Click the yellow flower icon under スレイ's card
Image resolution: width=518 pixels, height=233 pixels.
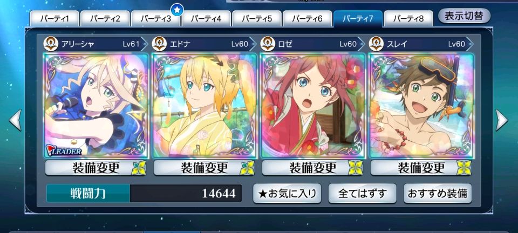click(464, 168)
